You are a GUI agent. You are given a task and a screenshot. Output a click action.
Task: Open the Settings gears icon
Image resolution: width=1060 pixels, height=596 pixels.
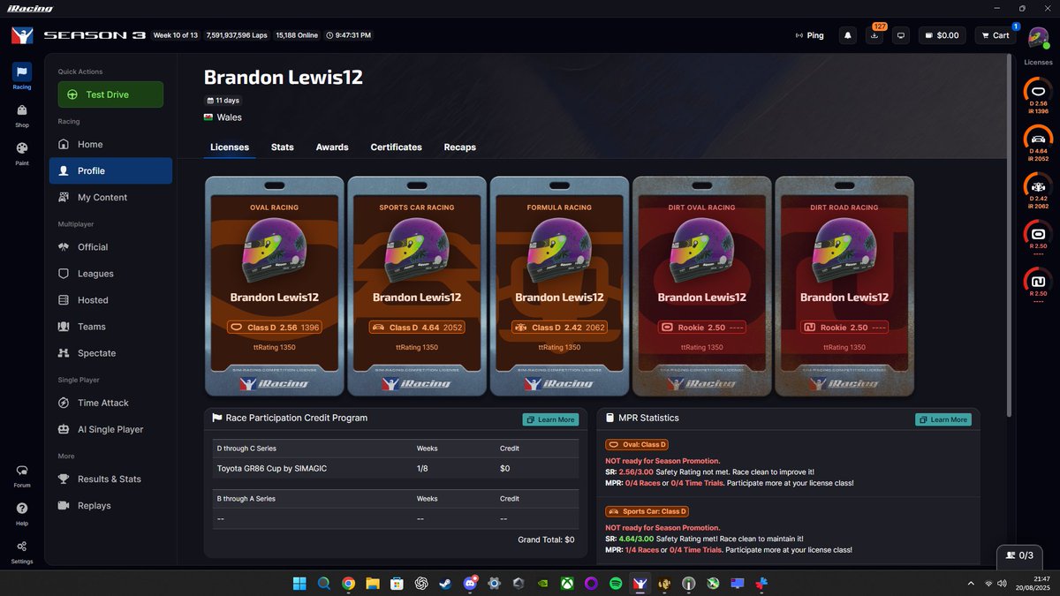click(22, 551)
